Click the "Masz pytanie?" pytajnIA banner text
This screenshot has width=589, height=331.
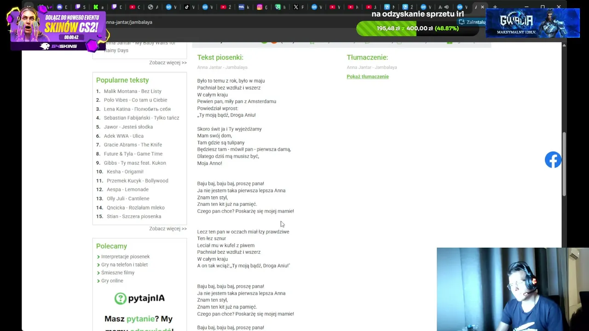click(139, 319)
